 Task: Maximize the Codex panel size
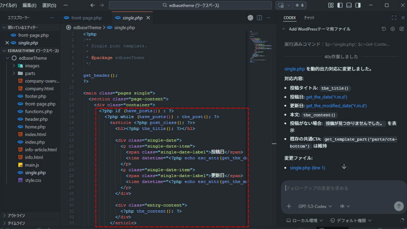click(394, 18)
